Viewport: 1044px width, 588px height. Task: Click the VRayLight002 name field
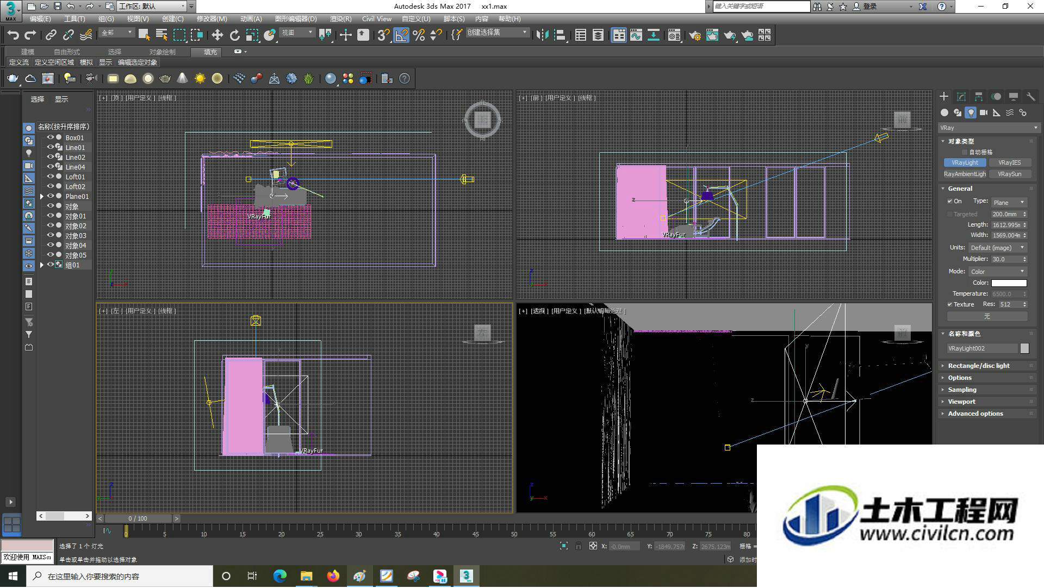(982, 348)
